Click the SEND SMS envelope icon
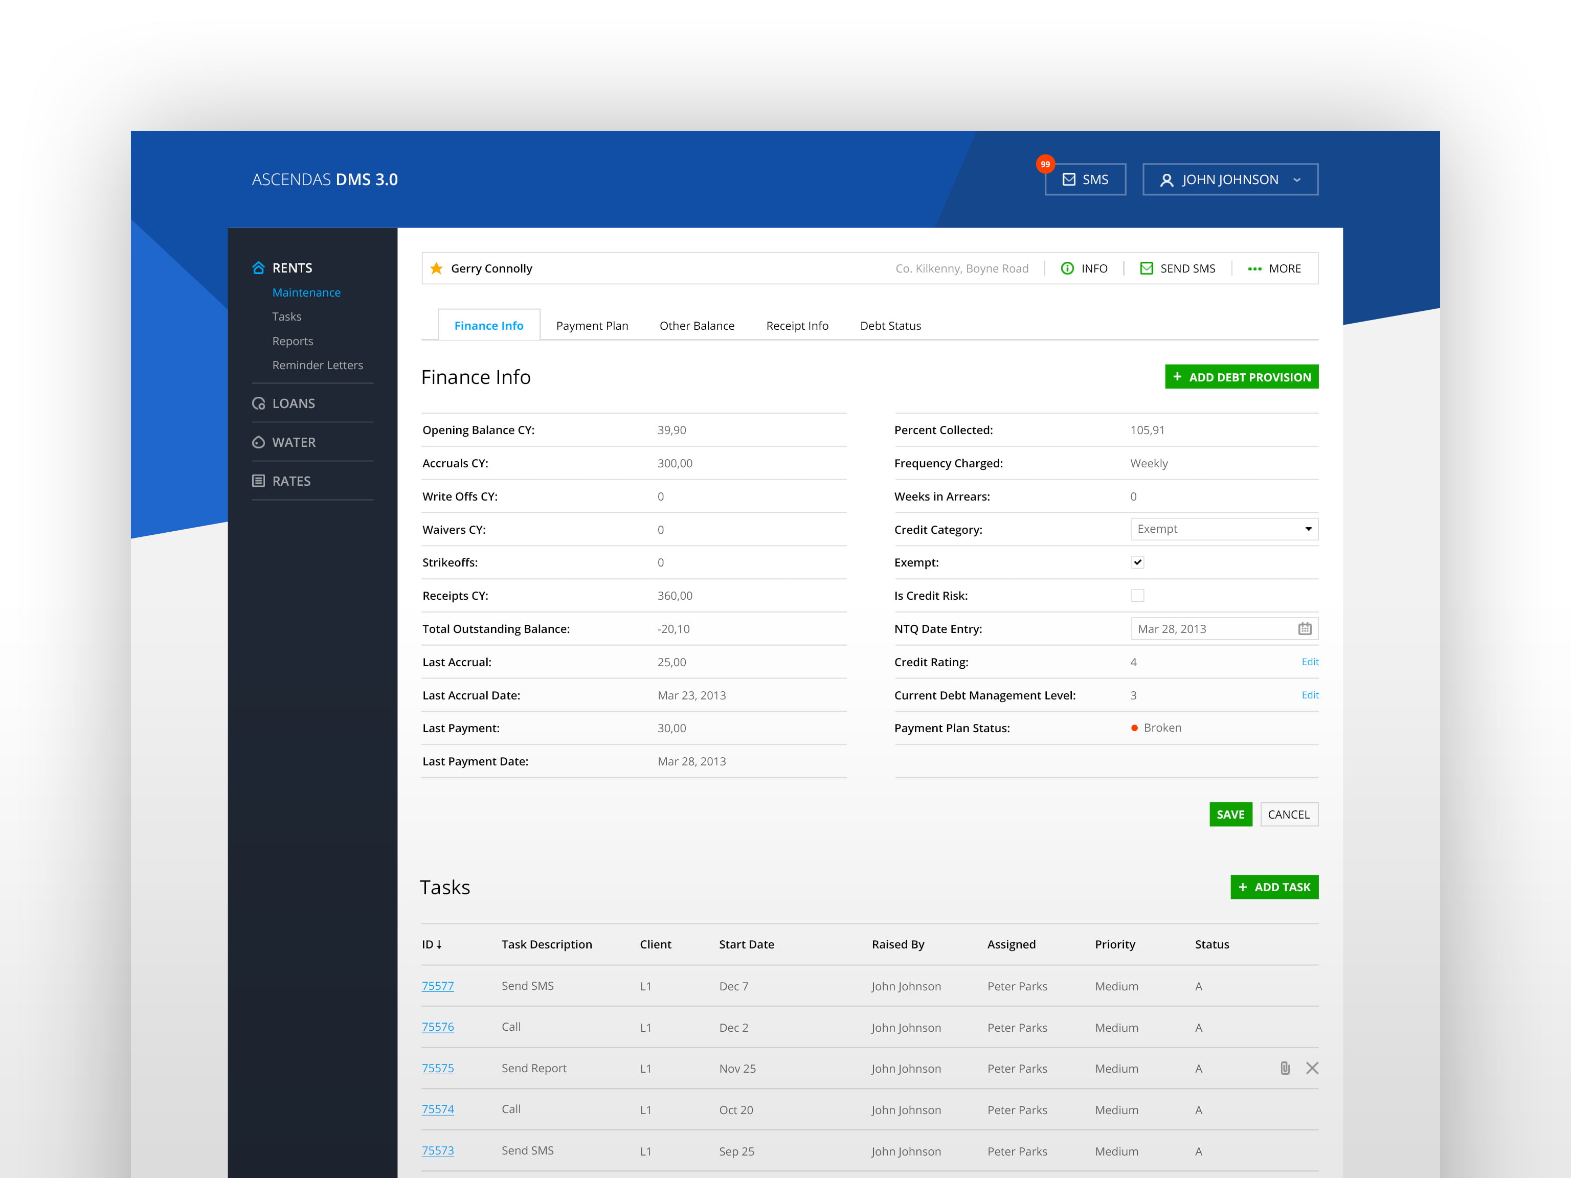1571x1178 pixels. pyautogui.click(x=1147, y=268)
